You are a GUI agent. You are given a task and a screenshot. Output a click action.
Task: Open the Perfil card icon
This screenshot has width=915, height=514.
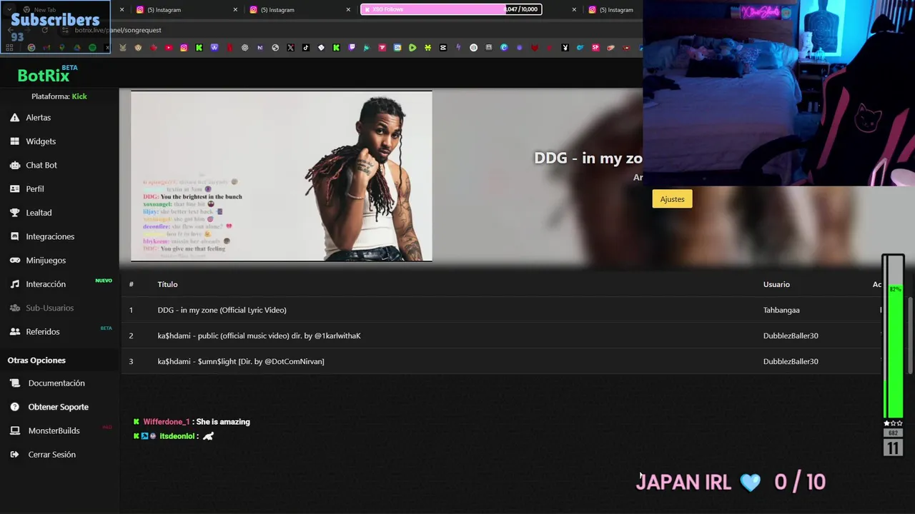[x=14, y=188]
